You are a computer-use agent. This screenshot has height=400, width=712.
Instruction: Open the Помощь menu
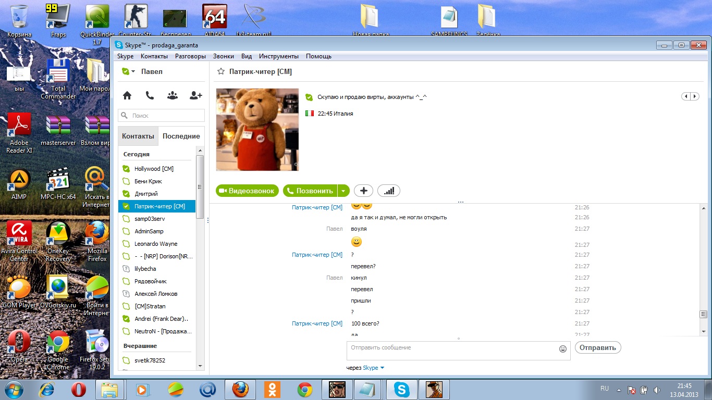click(x=318, y=56)
